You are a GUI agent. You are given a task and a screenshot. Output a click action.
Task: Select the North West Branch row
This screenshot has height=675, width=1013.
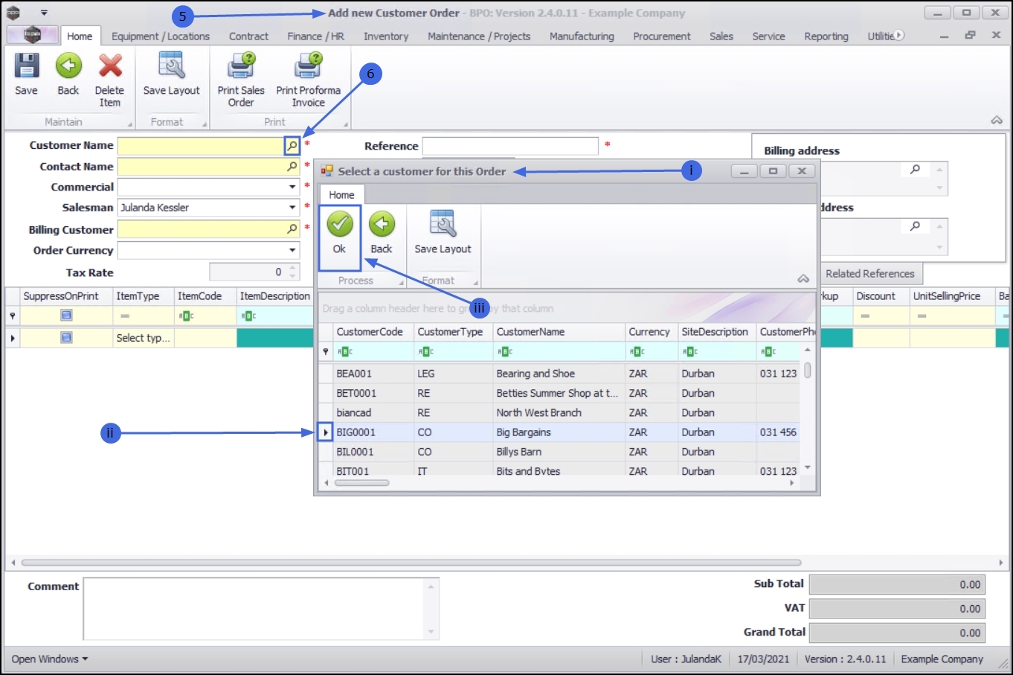(x=559, y=412)
